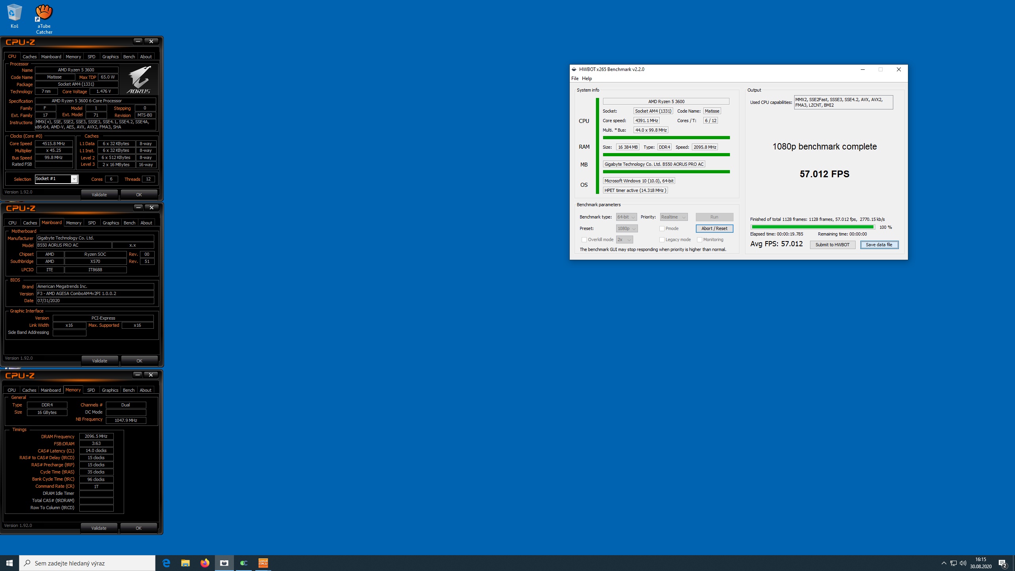Viewport: 1015px width, 571px height.
Task: Open the notification center icon
Action: (1003, 563)
